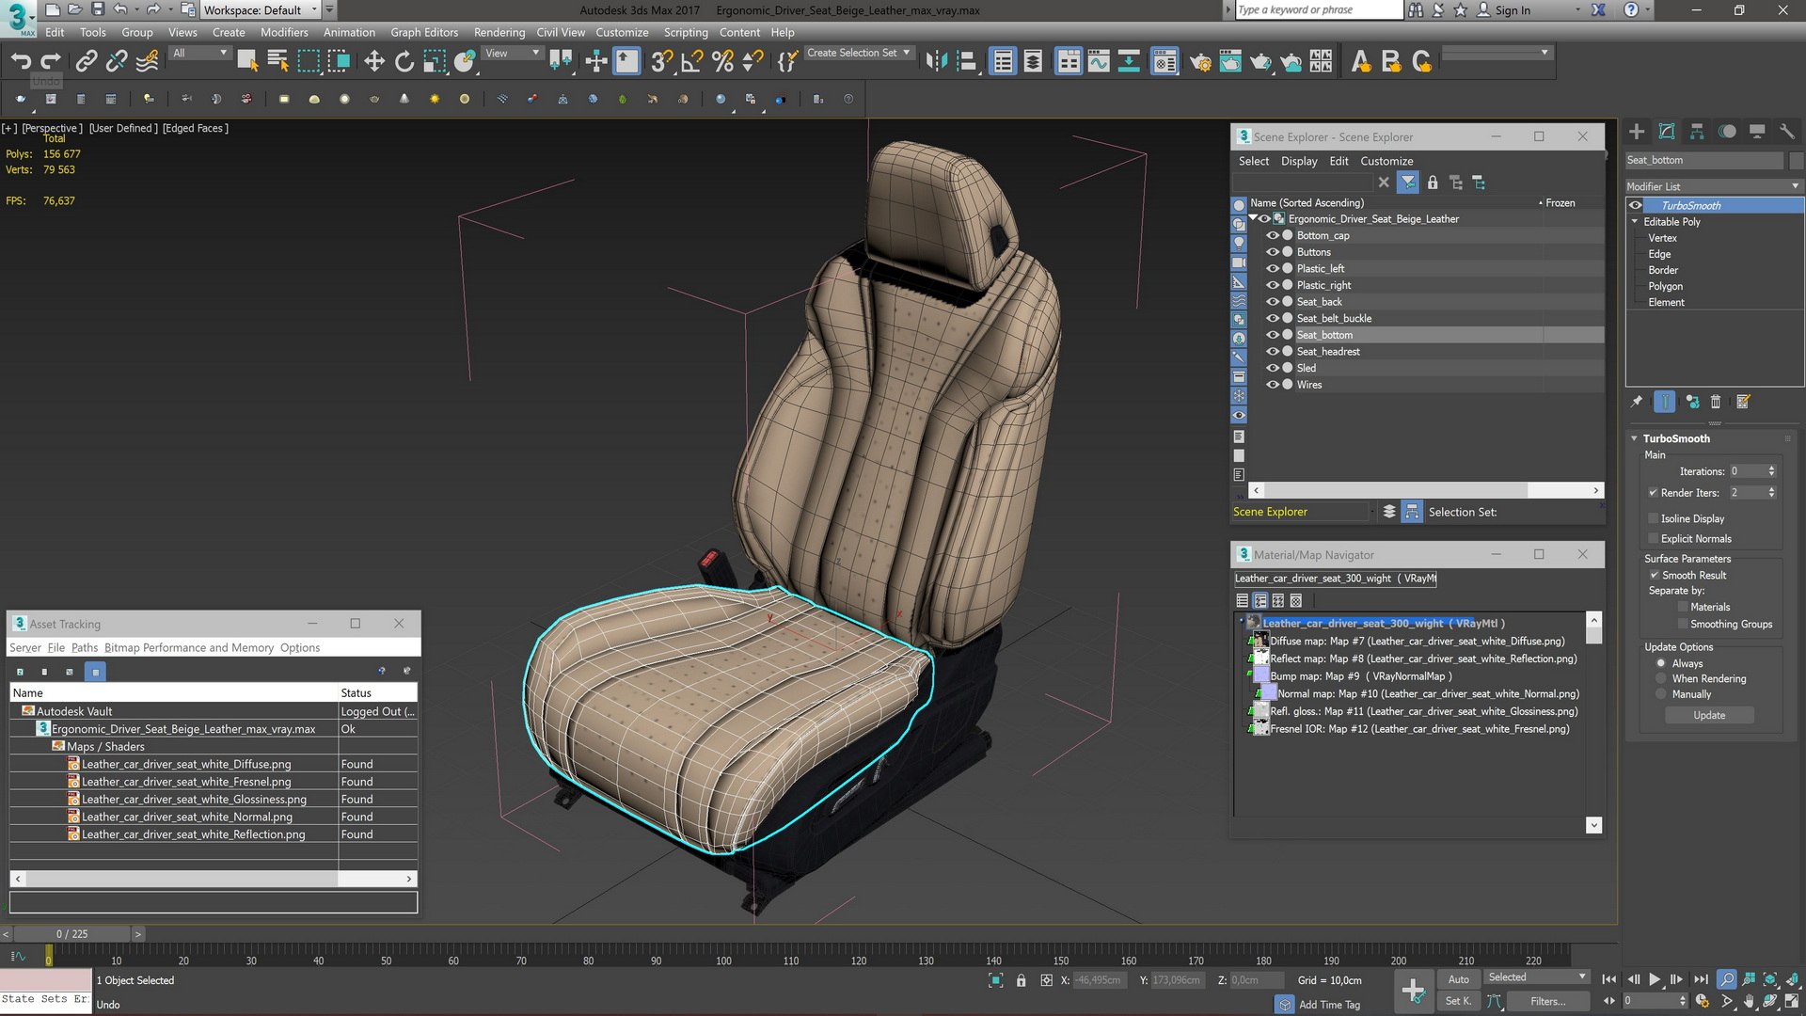
Task: Enable the Isoline Display checkbox
Action: (1653, 518)
